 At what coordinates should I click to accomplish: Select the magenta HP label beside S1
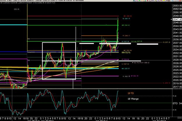pyautogui.click(x=135, y=76)
